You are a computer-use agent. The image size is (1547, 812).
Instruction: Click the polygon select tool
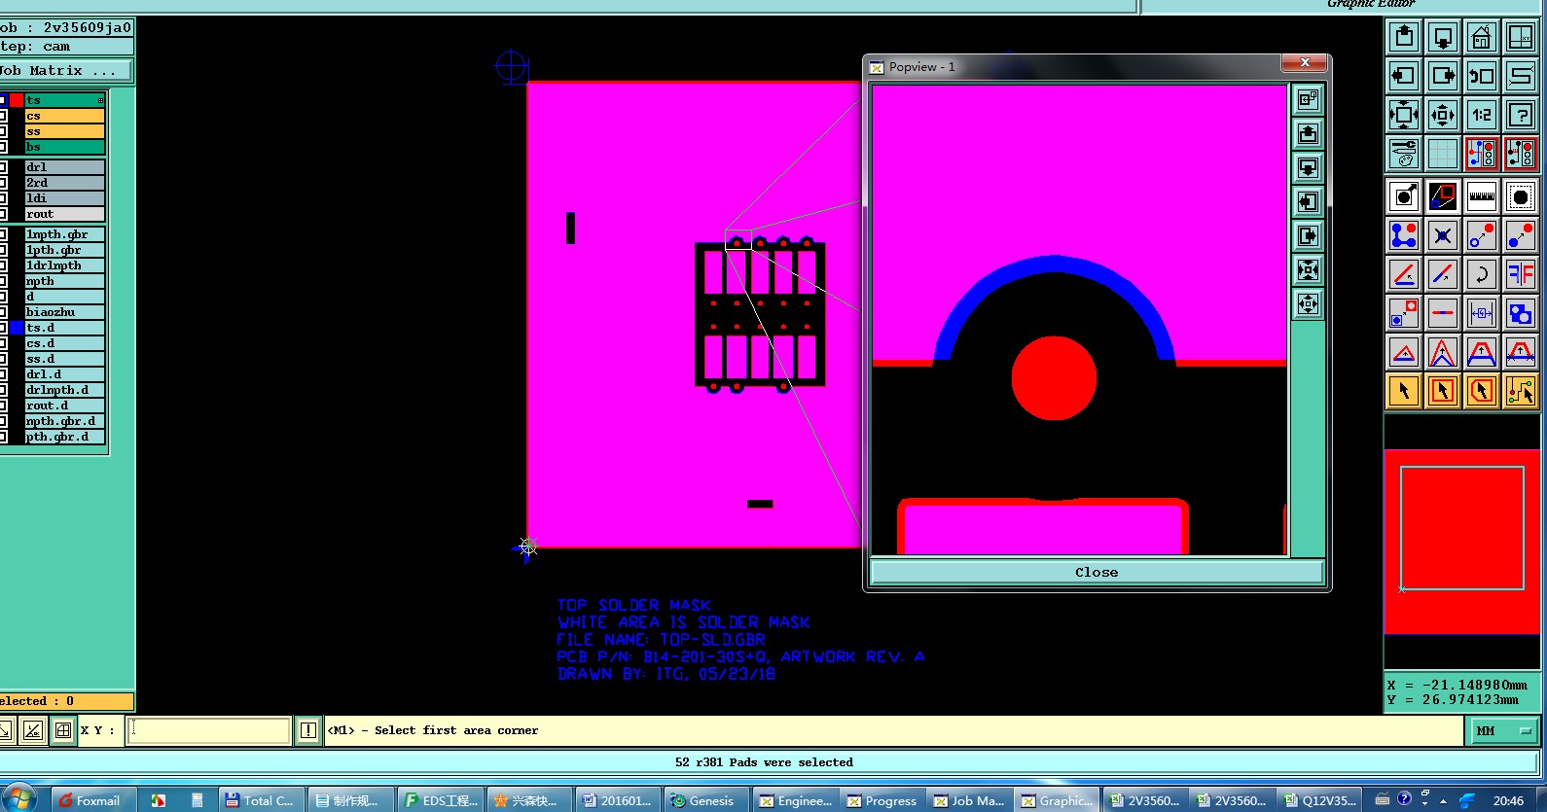click(1482, 391)
